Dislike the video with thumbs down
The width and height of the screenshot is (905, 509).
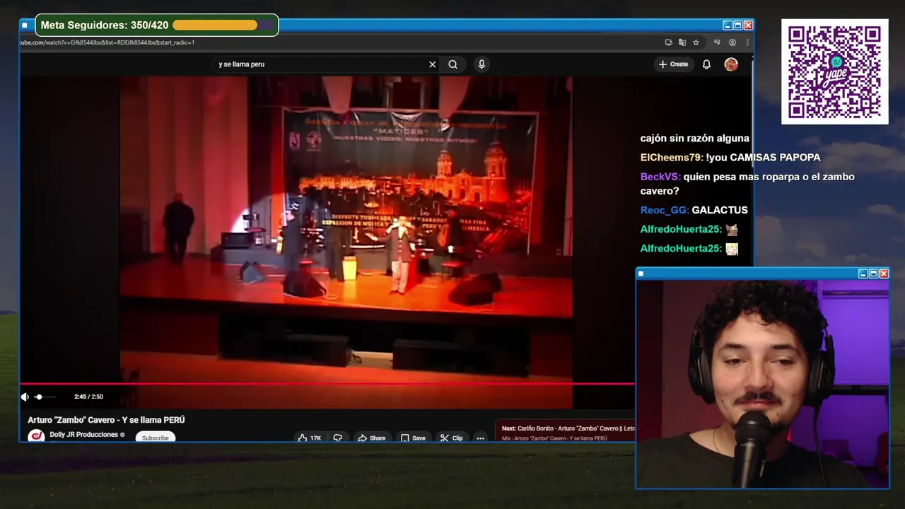coord(338,438)
